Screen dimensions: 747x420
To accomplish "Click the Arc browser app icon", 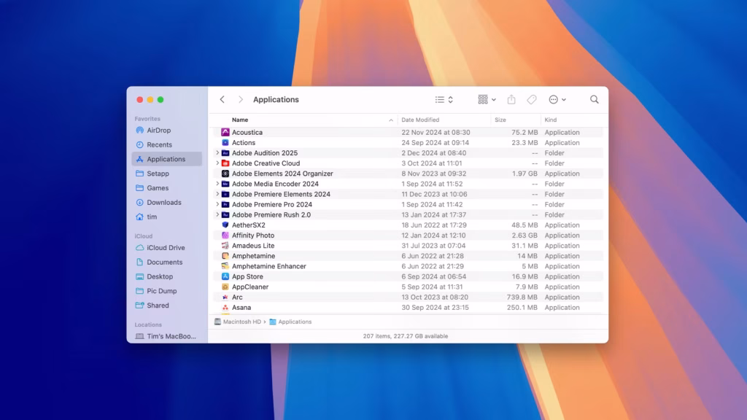I will pyautogui.click(x=225, y=297).
